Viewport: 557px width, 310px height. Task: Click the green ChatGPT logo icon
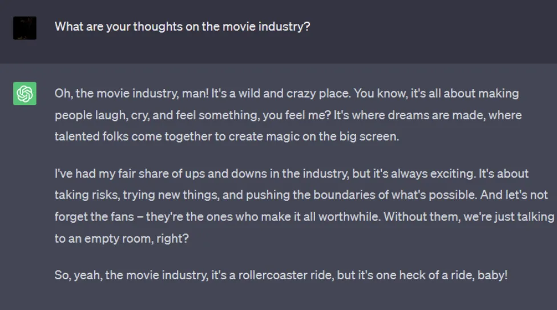[x=25, y=94]
